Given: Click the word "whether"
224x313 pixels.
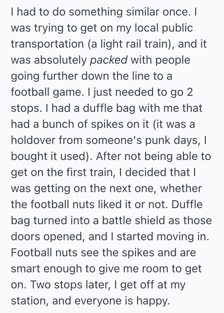Looking at the screenshot, I should pos(182,189).
